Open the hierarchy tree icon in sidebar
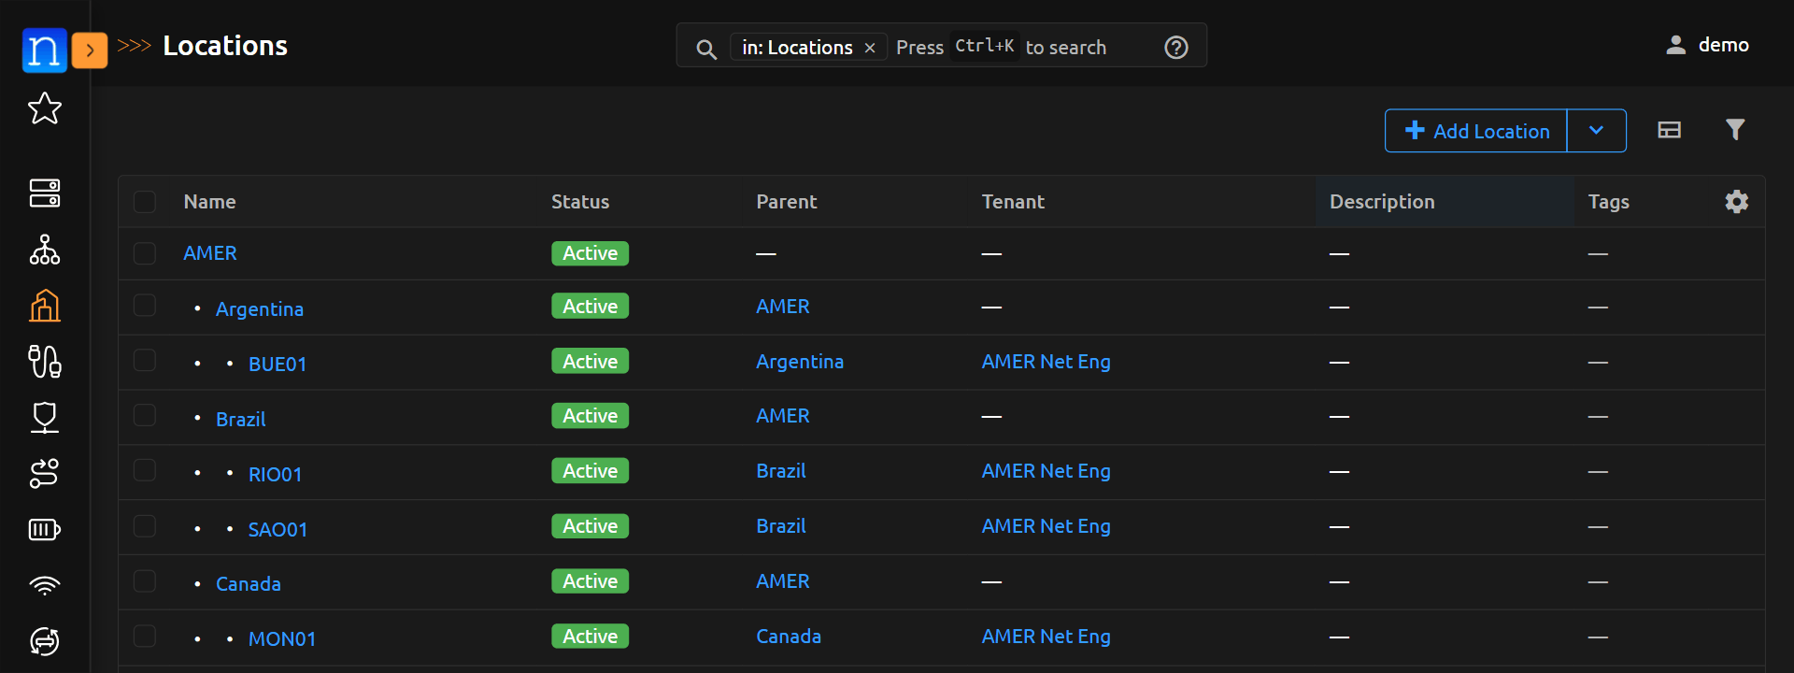 pyautogui.click(x=44, y=250)
